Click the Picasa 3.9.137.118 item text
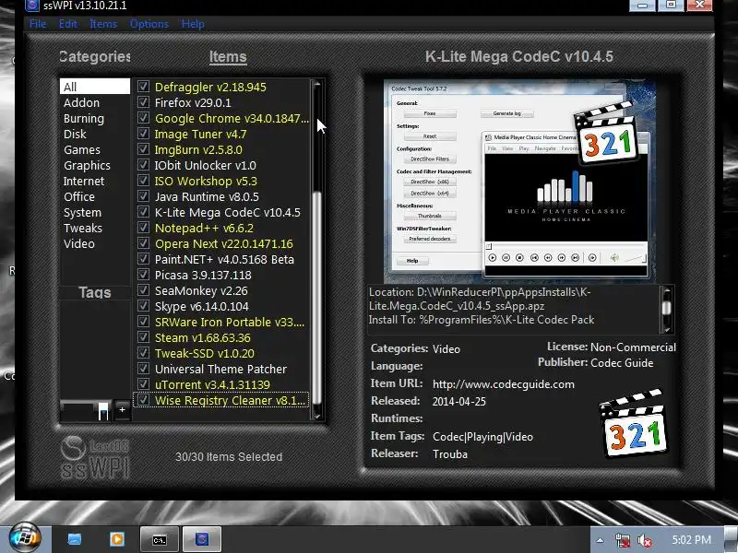The height and width of the screenshot is (553, 738). [x=203, y=275]
